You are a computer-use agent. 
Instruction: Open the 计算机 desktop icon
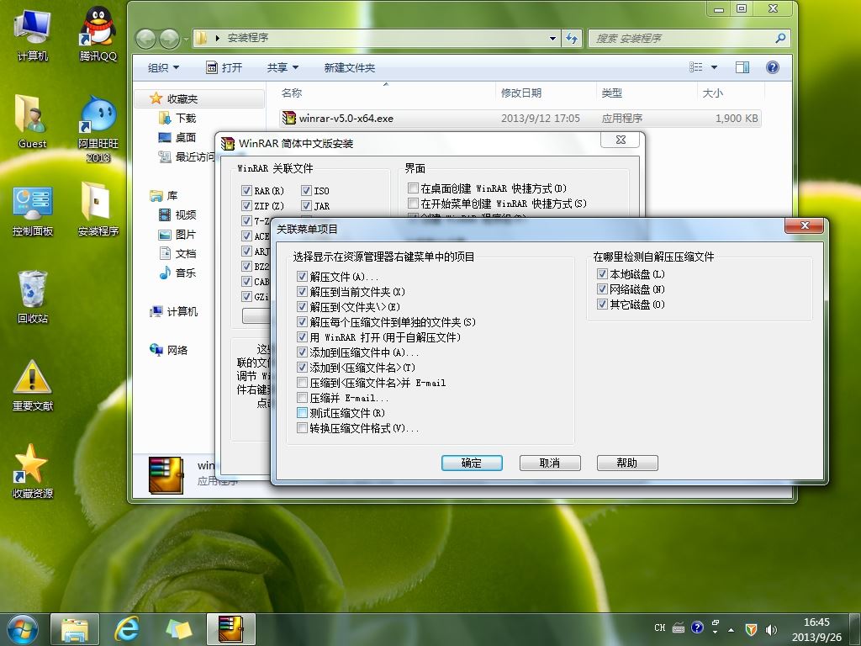tap(33, 34)
